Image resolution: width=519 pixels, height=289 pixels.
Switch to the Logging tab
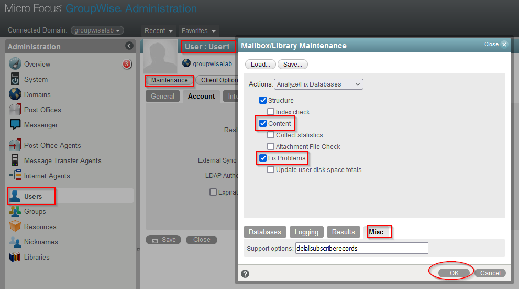coord(306,232)
